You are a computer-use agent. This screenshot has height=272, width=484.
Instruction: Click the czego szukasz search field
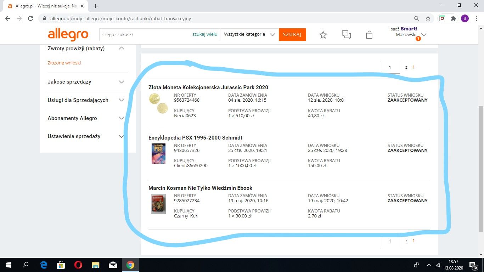pos(145,35)
